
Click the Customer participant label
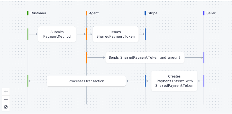pyautogui.click(x=38, y=13)
